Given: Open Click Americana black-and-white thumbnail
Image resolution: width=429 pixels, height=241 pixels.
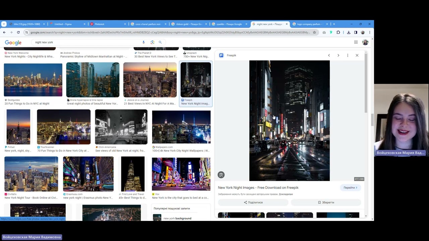Looking at the screenshot, I should point(121,127).
